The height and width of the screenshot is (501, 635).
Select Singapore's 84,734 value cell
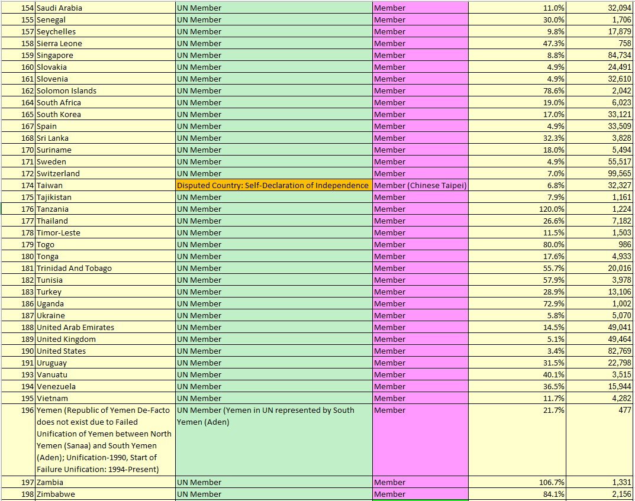click(599, 55)
